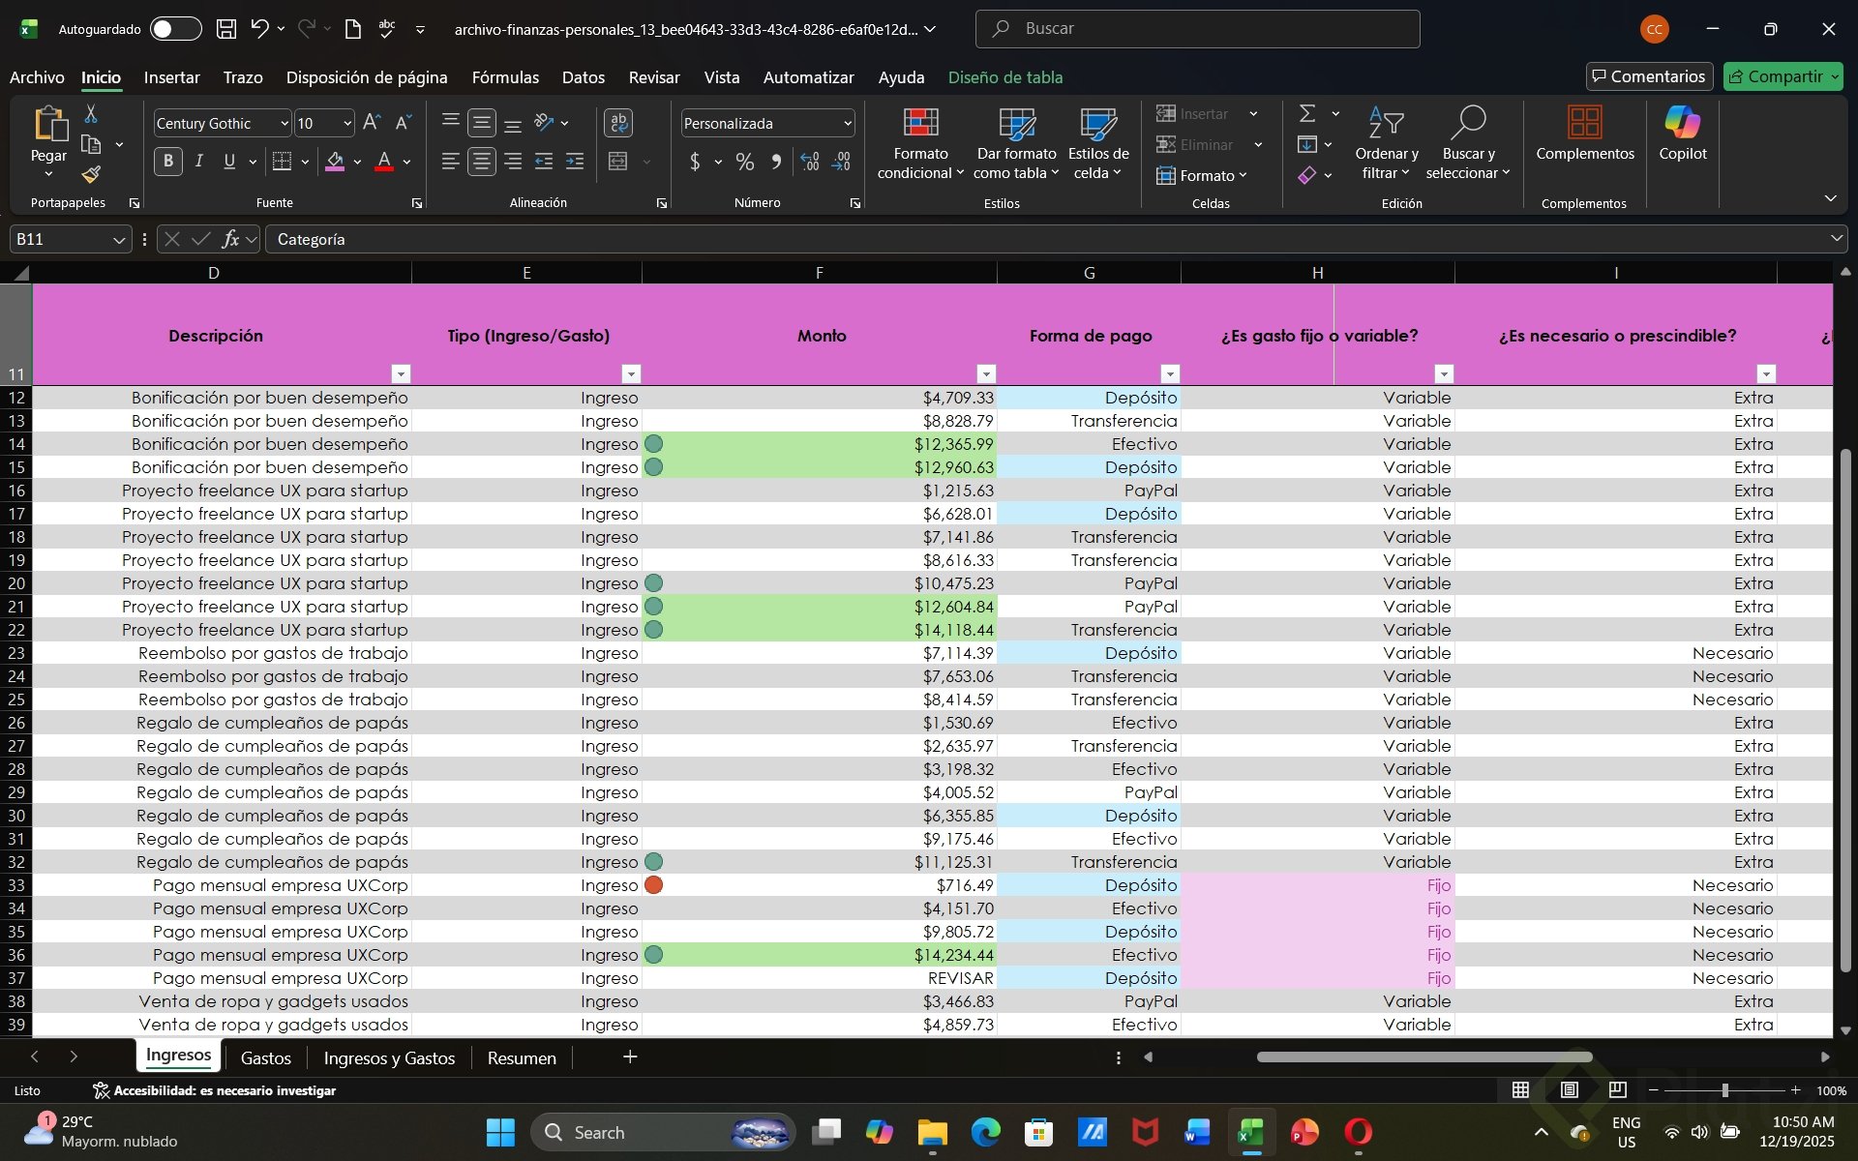This screenshot has width=1858, height=1161.
Task: Click in the Buscar search box
Action: coord(1197,29)
